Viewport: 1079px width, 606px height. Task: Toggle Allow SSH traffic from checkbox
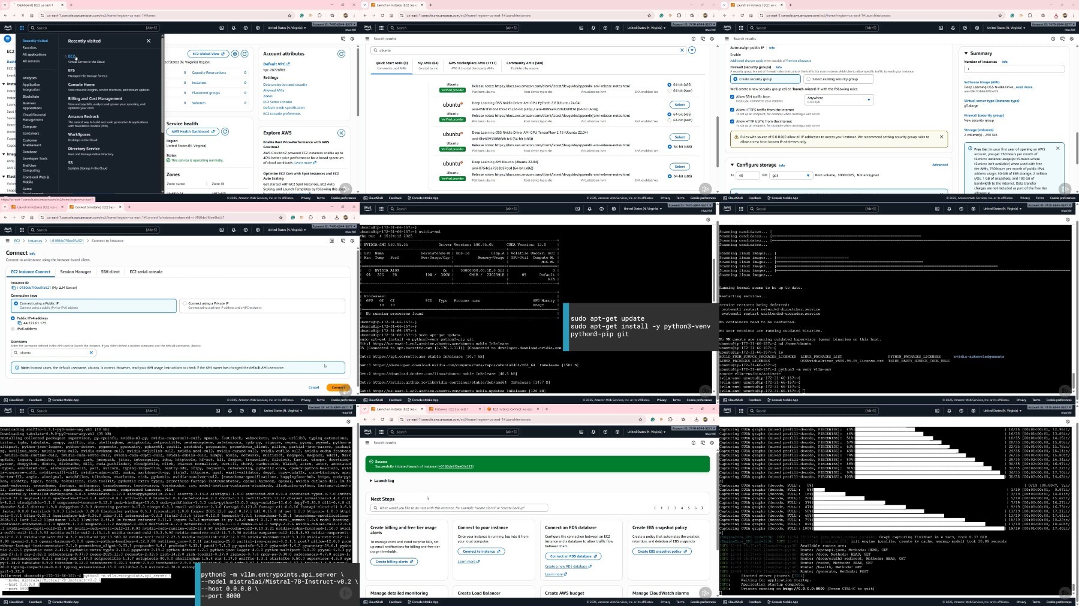[x=732, y=97]
